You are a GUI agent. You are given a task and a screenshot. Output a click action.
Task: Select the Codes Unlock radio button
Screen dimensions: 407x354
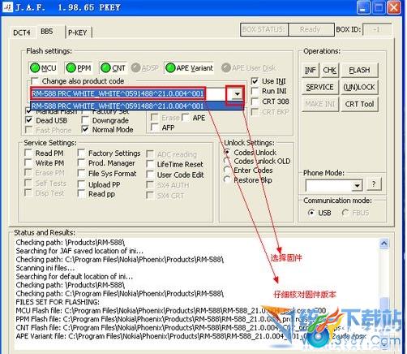[227, 153]
